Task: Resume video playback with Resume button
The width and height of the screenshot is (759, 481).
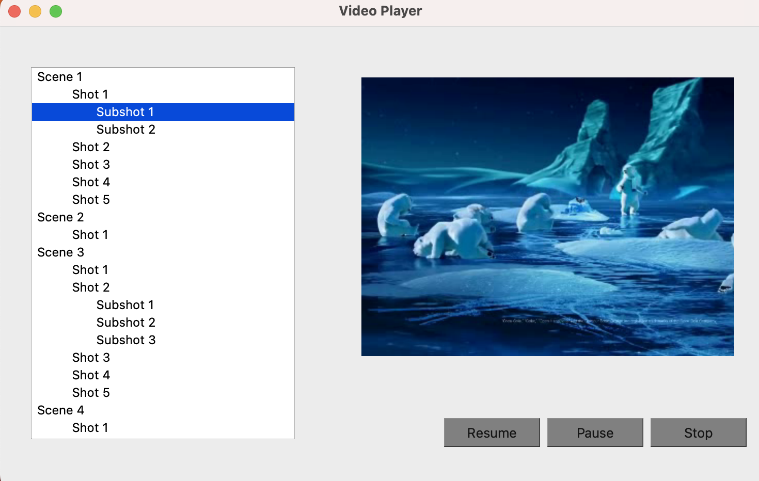Action: (x=492, y=432)
